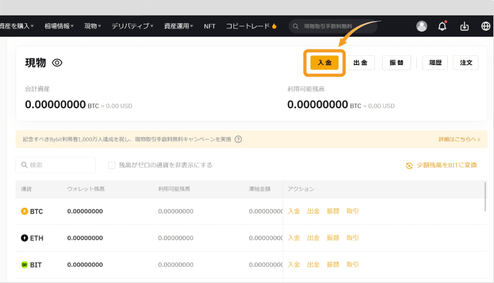494x283 pixels.
Task: Click the 履歴 history button
Action: pyautogui.click(x=435, y=63)
